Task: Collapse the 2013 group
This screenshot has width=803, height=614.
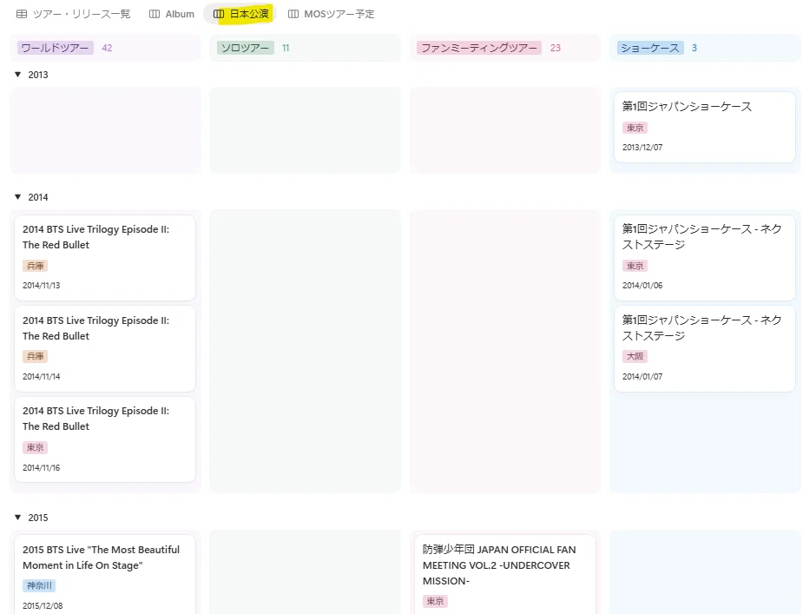Action: tap(18, 75)
